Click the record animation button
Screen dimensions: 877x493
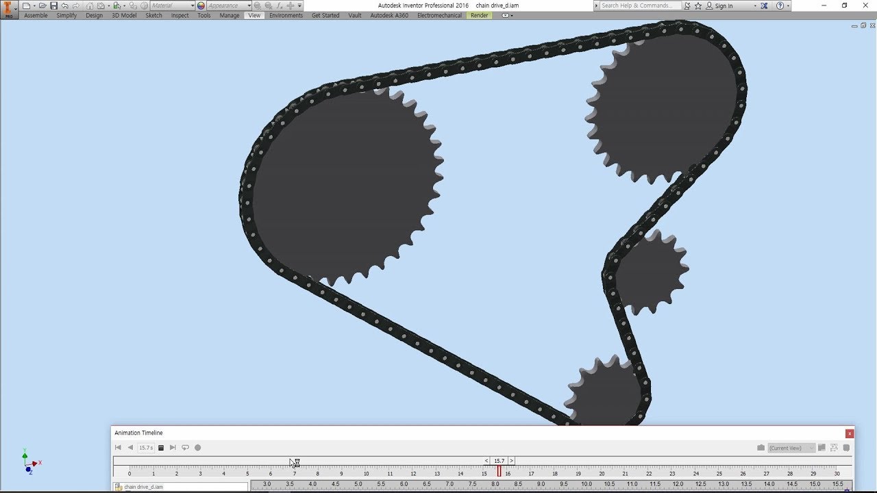click(x=198, y=448)
